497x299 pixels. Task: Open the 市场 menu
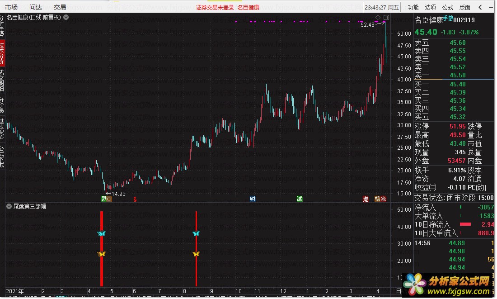[11, 7]
